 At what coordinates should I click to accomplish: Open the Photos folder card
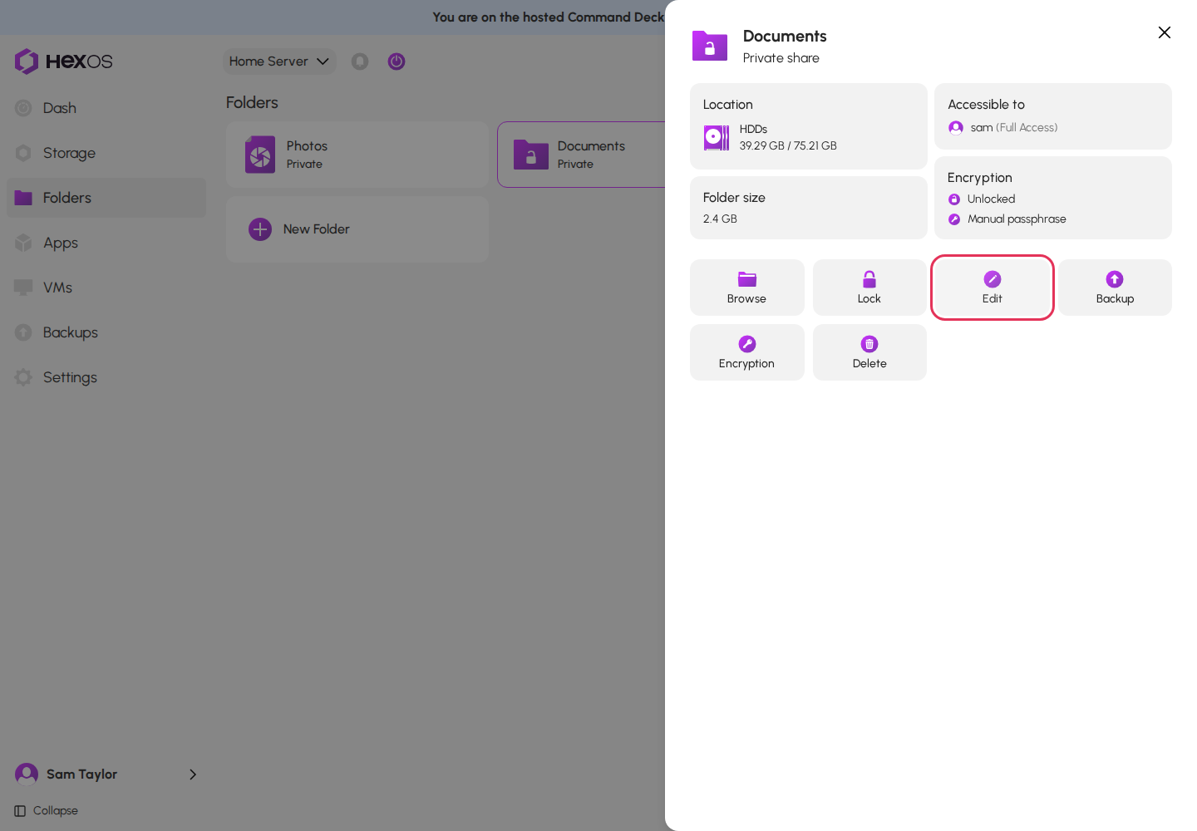point(357,155)
